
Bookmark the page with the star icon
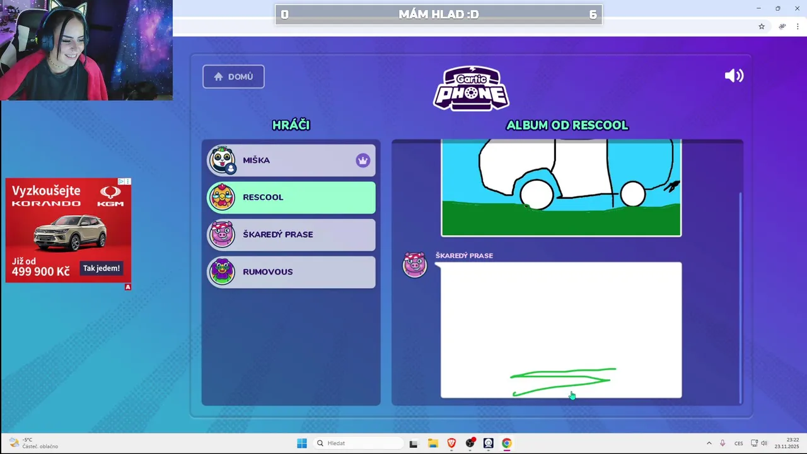coord(762,26)
